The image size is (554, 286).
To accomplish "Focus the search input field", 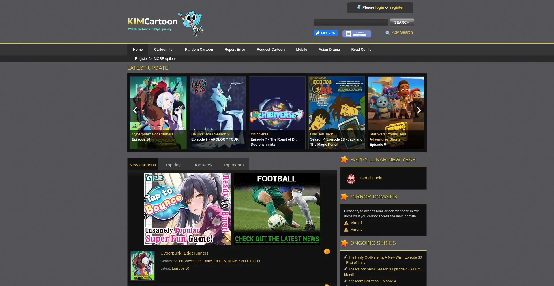I will coord(351,22).
